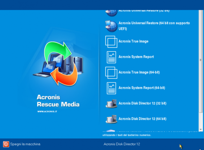
Task: Click Spegni la macchina to shut down
Action: click(x=25, y=144)
